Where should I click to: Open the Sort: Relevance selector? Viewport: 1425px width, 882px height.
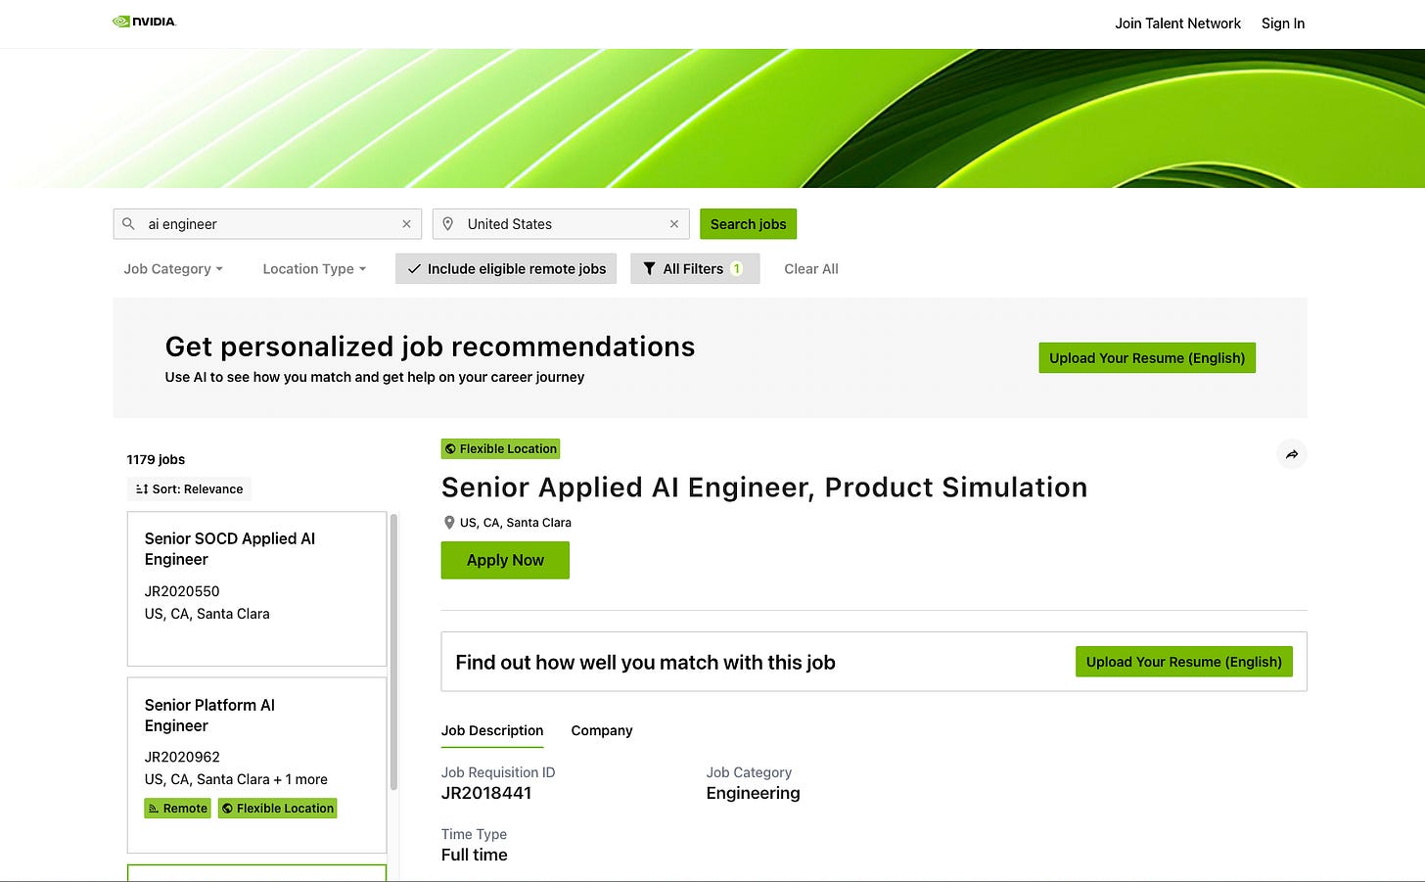(x=189, y=488)
